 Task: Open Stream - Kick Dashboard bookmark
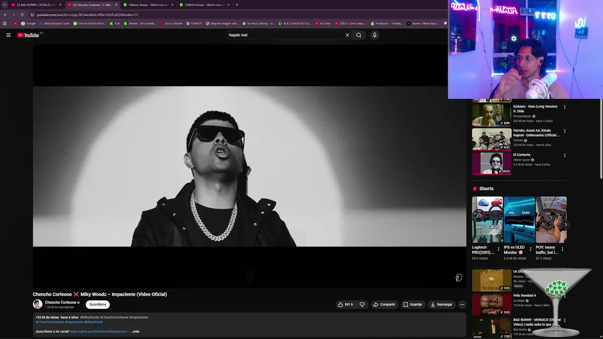pyautogui.click(x=140, y=24)
